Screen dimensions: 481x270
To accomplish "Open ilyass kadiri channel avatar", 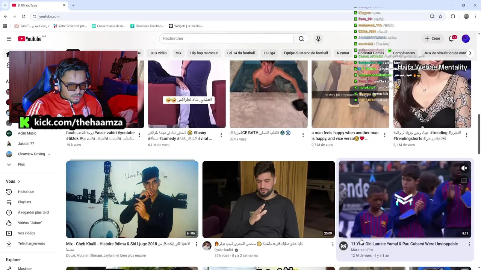I will pos(207,246).
